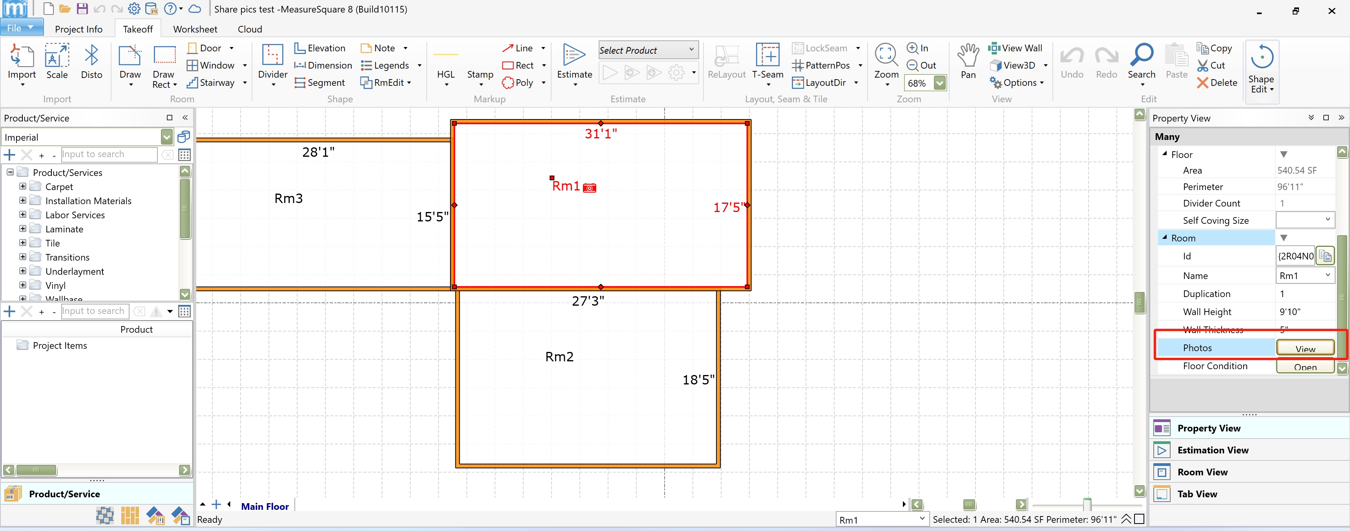Open the Imperial units dropdown

(166, 137)
